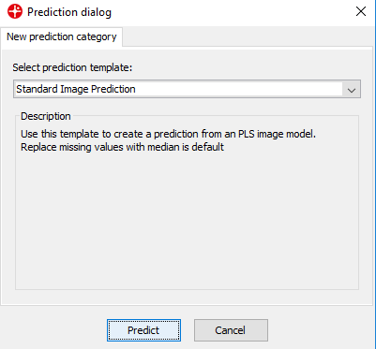Click the word template in description text

coord(80,135)
